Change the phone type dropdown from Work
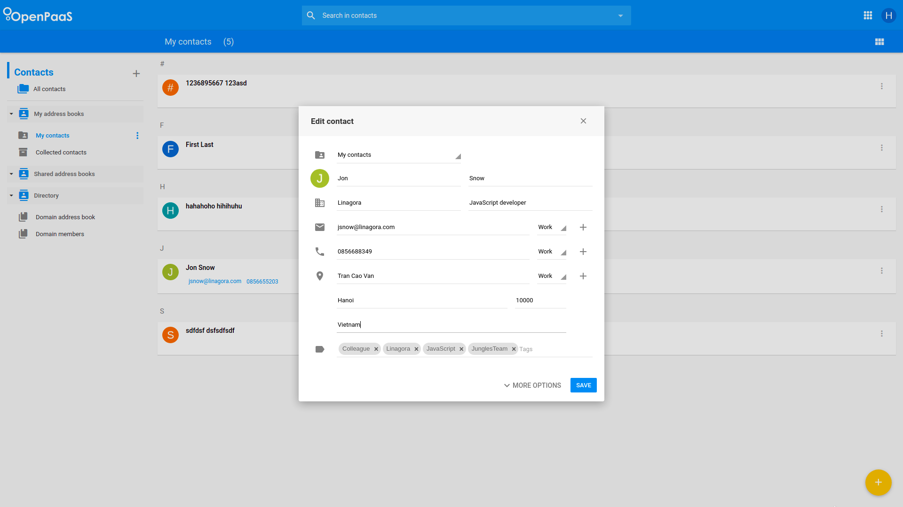This screenshot has height=507, width=903. point(552,252)
